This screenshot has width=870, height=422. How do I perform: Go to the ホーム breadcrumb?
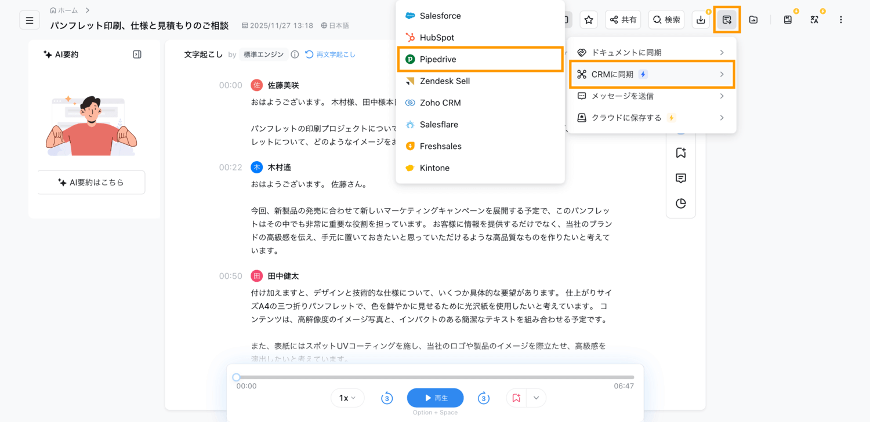(x=64, y=10)
